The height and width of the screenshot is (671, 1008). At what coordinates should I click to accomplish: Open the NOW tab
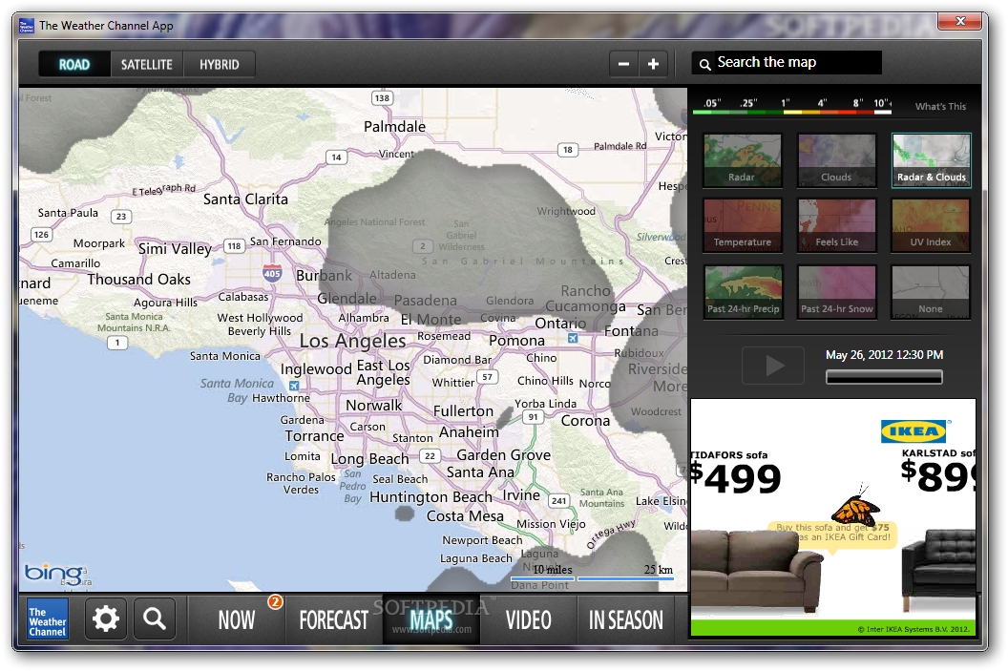pyautogui.click(x=237, y=620)
